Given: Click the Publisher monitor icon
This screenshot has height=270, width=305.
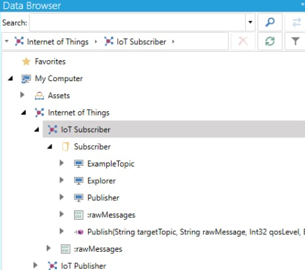Looking at the screenshot, I should pyautogui.click(x=79, y=198).
